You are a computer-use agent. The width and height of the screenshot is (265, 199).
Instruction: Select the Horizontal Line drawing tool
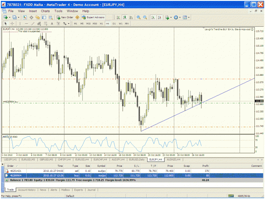click(26, 24)
